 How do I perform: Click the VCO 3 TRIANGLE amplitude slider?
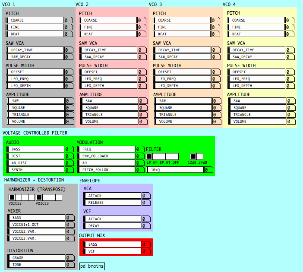(183, 115)
